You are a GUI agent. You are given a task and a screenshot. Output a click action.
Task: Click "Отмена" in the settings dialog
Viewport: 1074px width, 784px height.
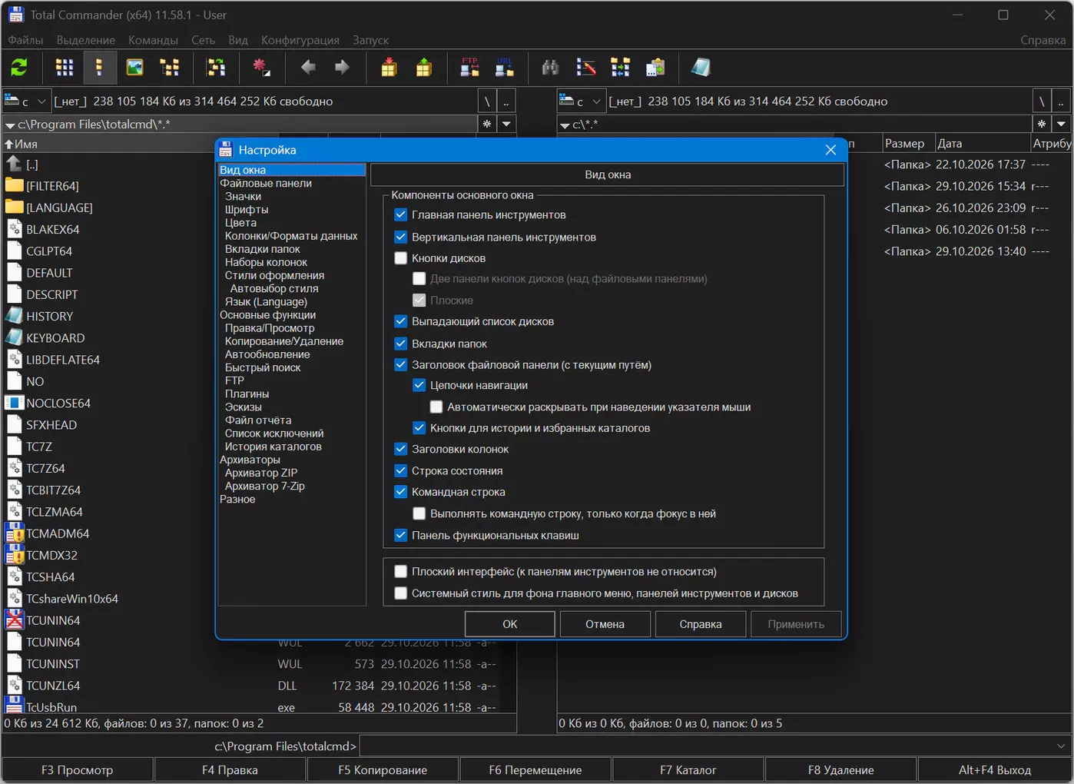point(605,624)
